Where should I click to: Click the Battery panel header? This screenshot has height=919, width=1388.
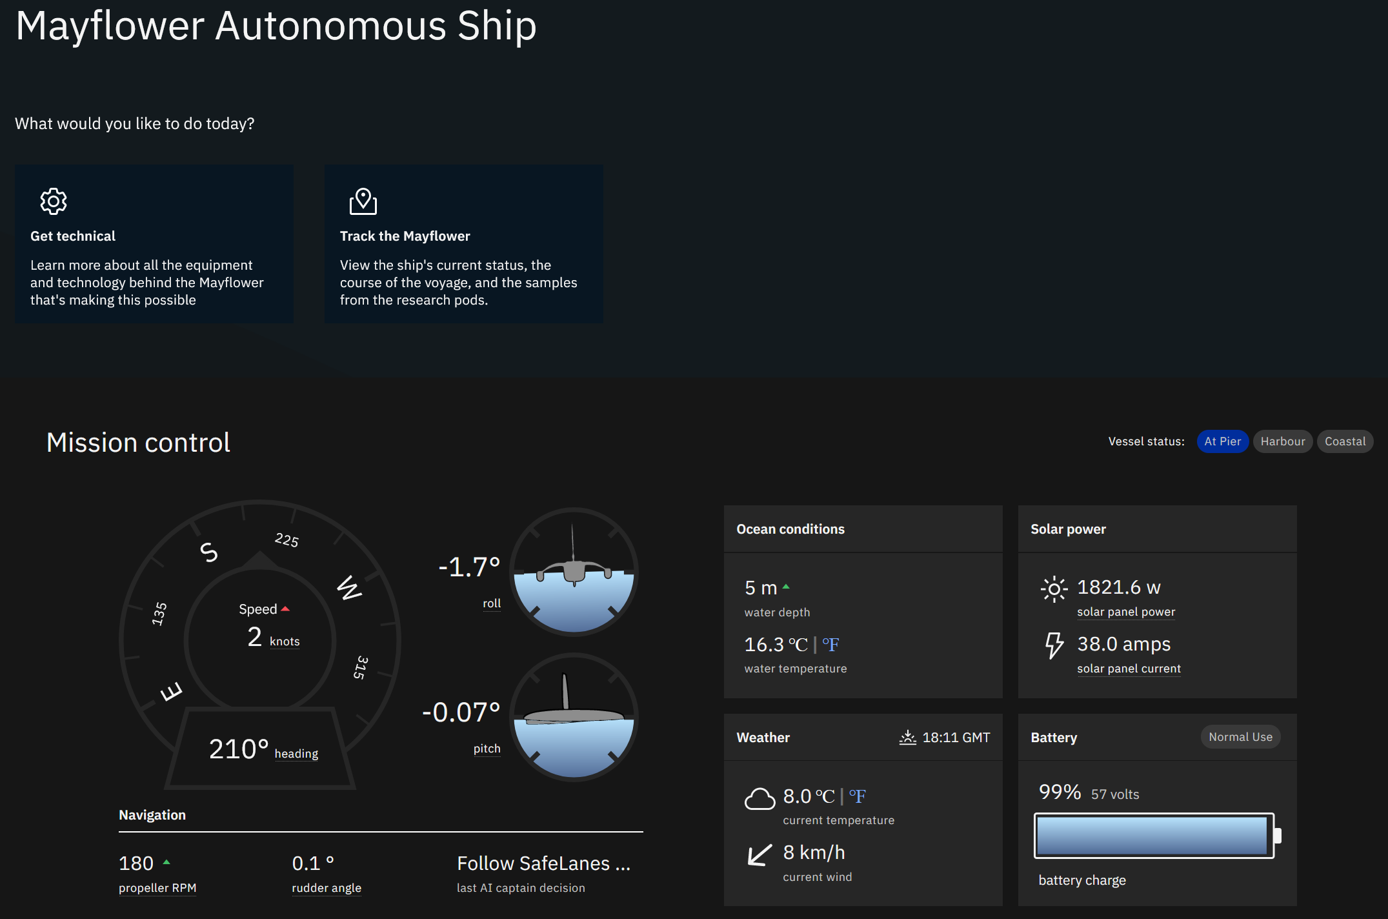[1157, 737]
